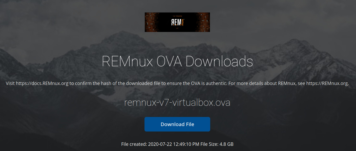The width and height of the screenshot is (356, 151).
Task: Click '2020-07-22' date in file info
Action: tap(159, 144)
